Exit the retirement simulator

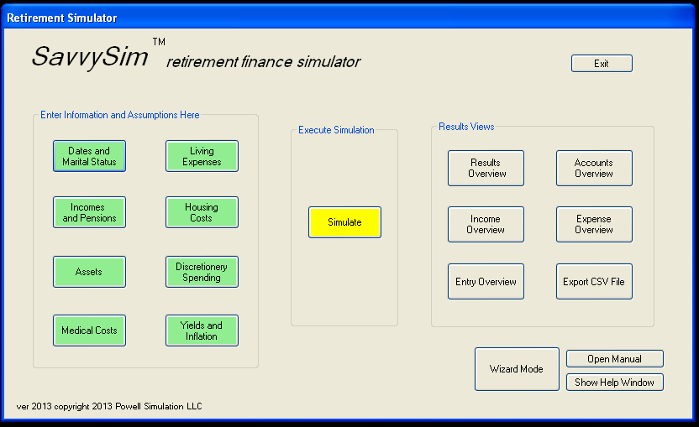coord(602,64)
